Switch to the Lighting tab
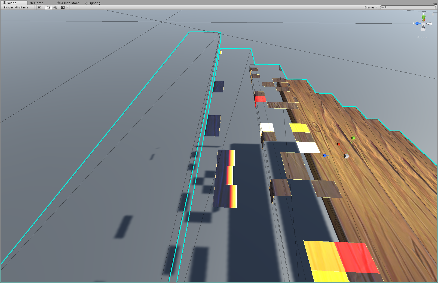 click(x=93, y=3)
